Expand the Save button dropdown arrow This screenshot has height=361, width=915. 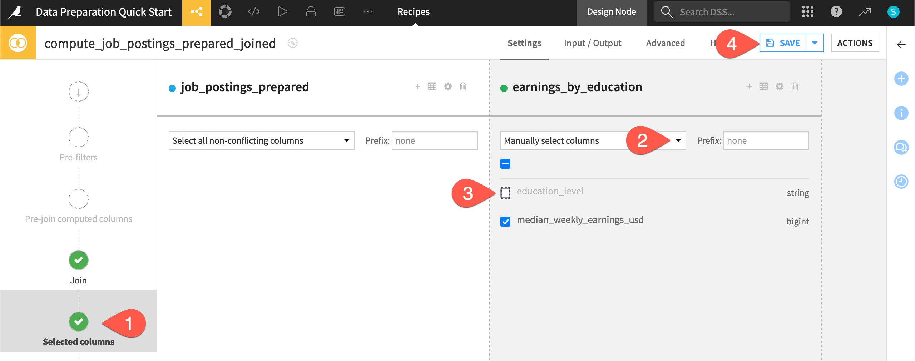[815, 43]
